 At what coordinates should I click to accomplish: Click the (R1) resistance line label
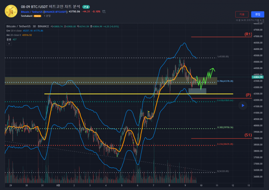click(248, 34)
